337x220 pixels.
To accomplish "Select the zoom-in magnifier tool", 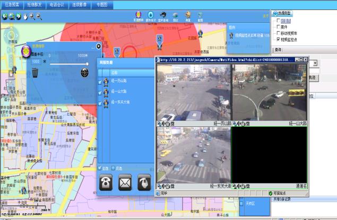I will (x=32, y=16).
